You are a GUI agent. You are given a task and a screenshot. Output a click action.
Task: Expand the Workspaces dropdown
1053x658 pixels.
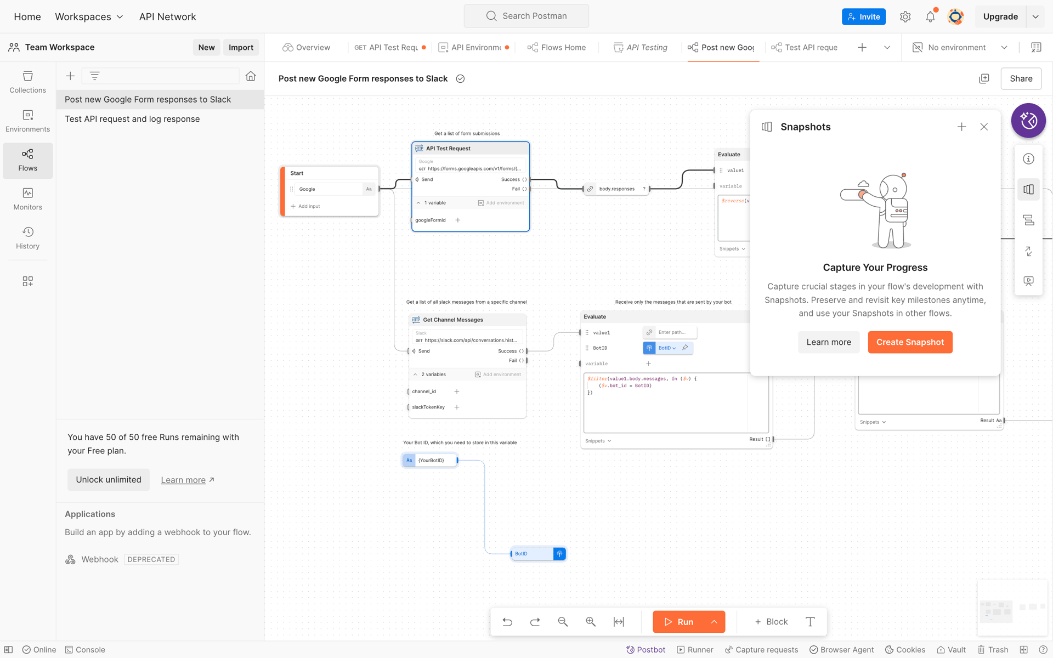[x=89, y=16]
